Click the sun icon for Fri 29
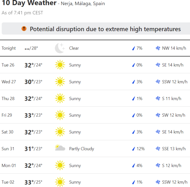The height and width of the screenshot is (187, 190). pyautogui.click(x=60, y=115)
